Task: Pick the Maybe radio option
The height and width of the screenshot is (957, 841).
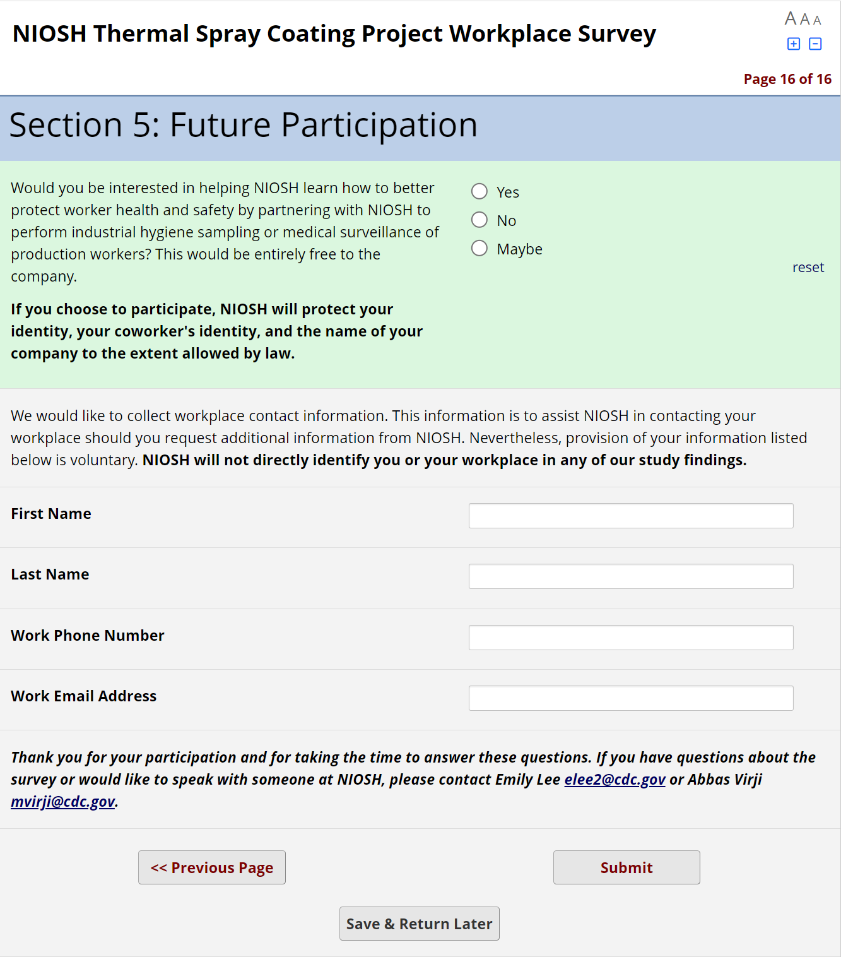Action: point(479,248)
